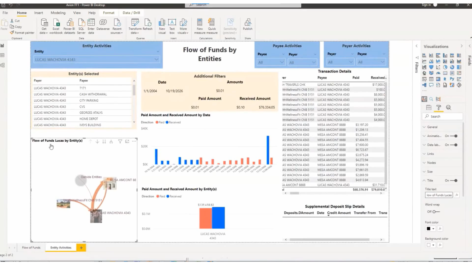472x265 pixels.
Task: Open Payer All dropdown in Payee Activities
Action: click(x=302, y=62)
